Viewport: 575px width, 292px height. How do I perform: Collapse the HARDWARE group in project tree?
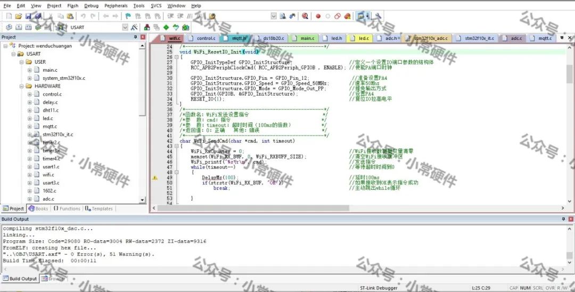[22, 86]
